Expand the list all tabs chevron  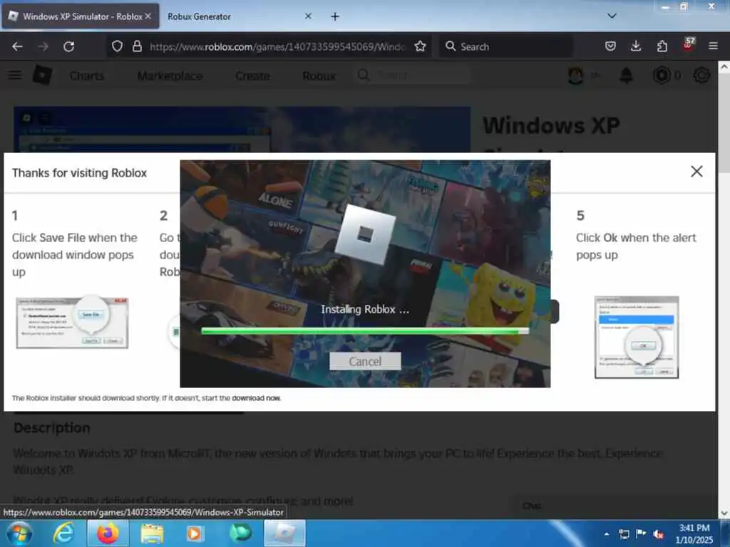pyautogui.click(x=612, y=16)
